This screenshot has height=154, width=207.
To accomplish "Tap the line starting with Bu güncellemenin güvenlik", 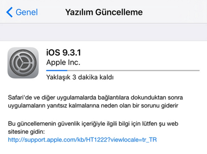I will coord(93,124).
